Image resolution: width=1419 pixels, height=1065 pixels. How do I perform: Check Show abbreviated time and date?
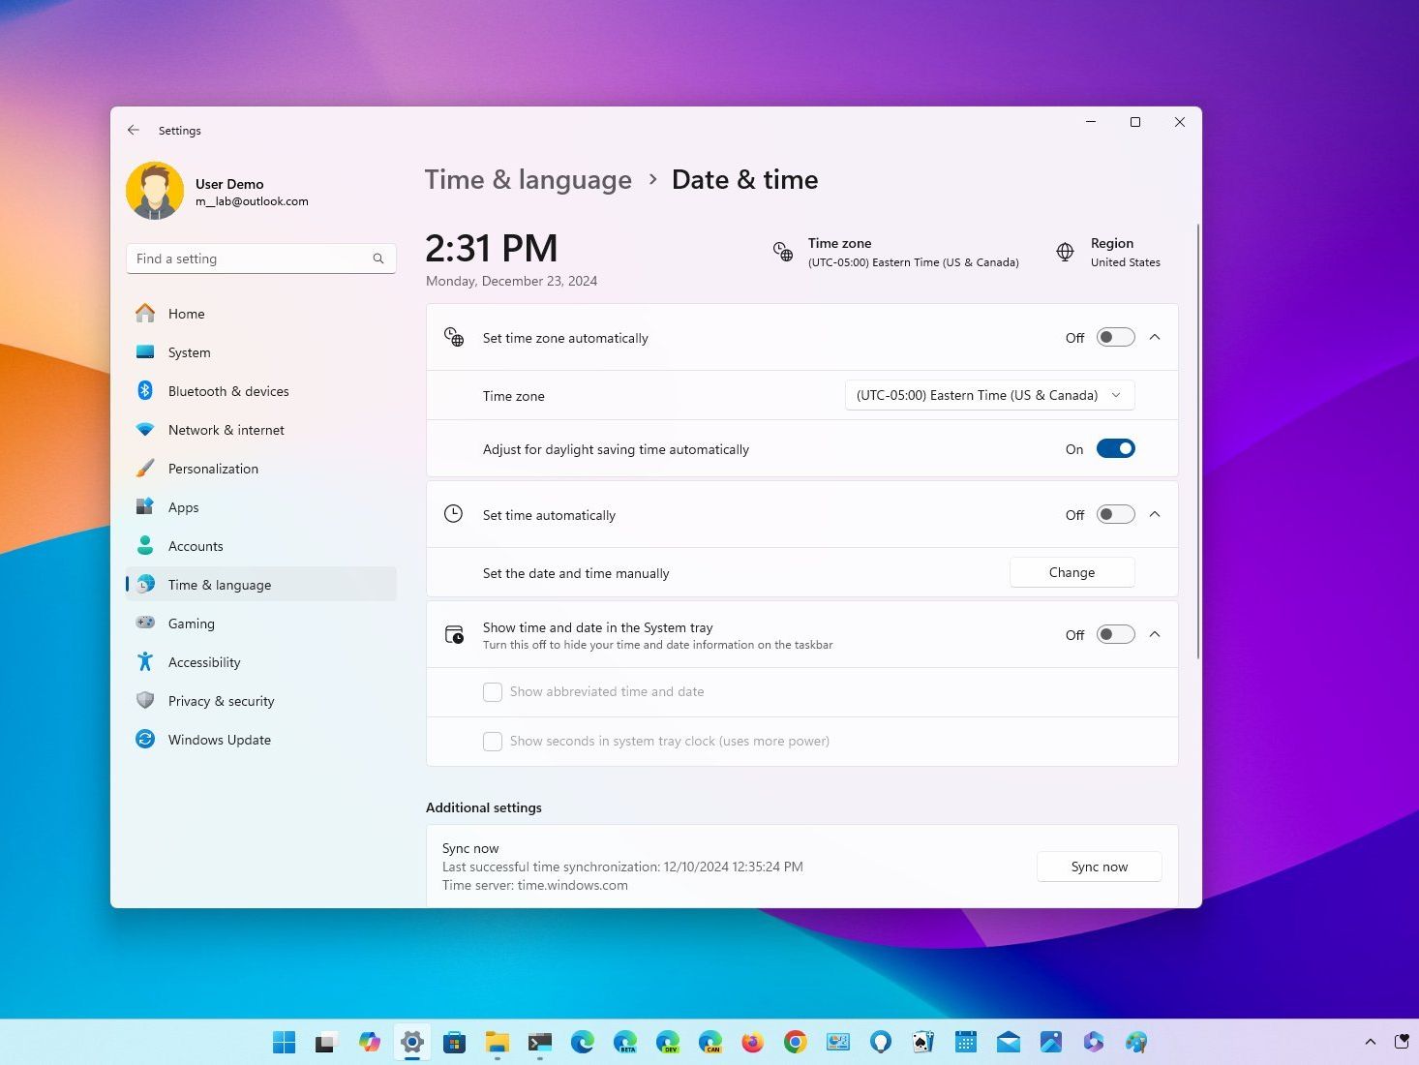coord(493,691)
